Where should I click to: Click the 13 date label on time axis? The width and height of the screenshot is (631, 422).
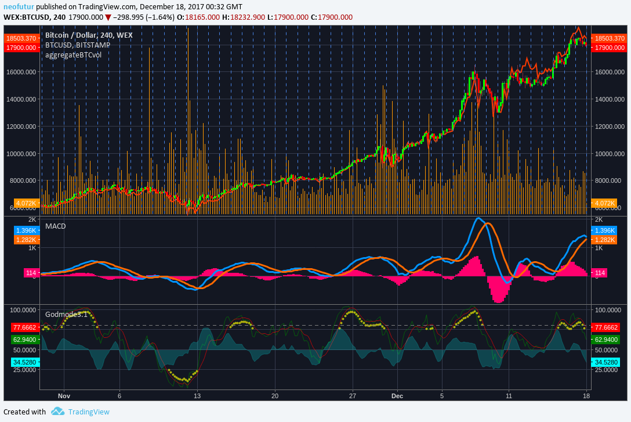pos(197,396)
